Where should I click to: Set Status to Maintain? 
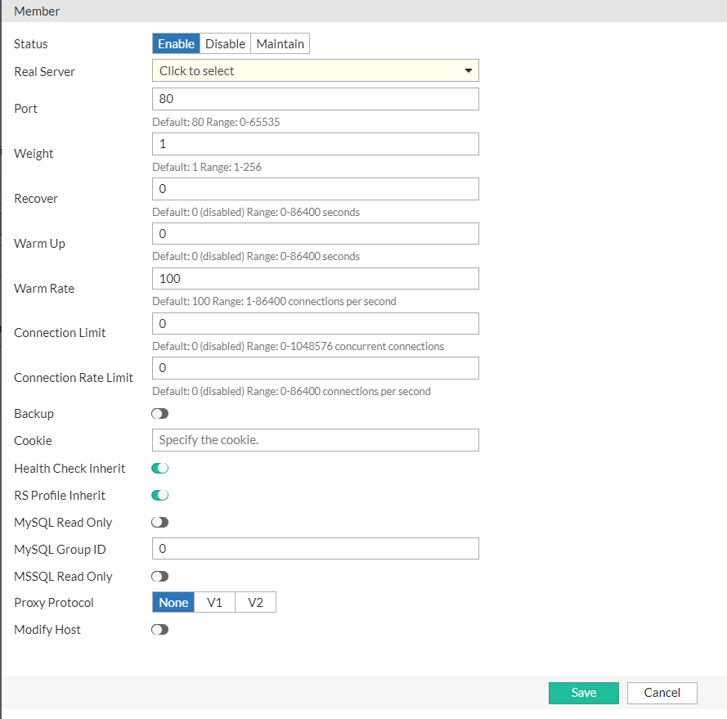[x=280, y=43]
